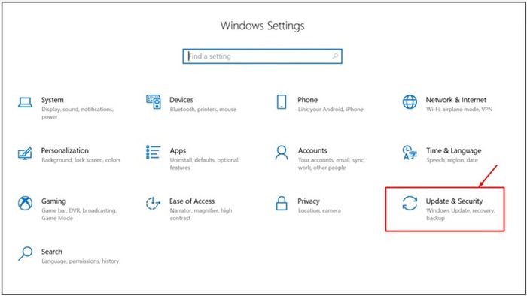Select the Ease of Access label

click(192, 201)
